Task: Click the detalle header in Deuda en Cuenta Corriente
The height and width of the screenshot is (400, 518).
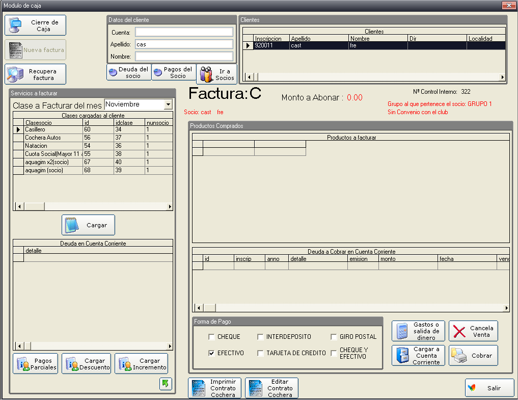Action: [x=98, y=251]
